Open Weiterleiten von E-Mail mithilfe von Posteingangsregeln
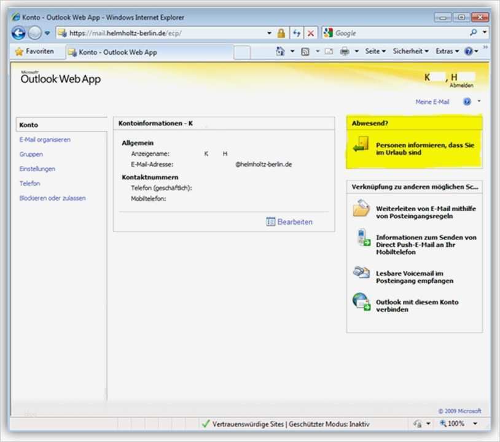The width and height of the screenshot is (500, 442). pyautogui.click(x=426, y=212)
